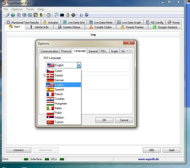Click the green Port status indicator
Screen dimensions: 190x168
point(26,159)
